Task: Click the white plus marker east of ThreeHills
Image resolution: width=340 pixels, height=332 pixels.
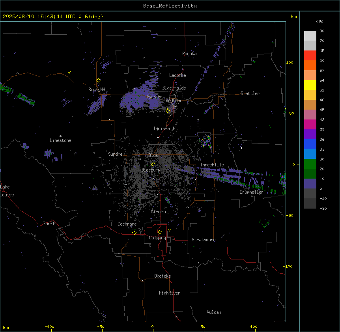Action: [241, 148]
